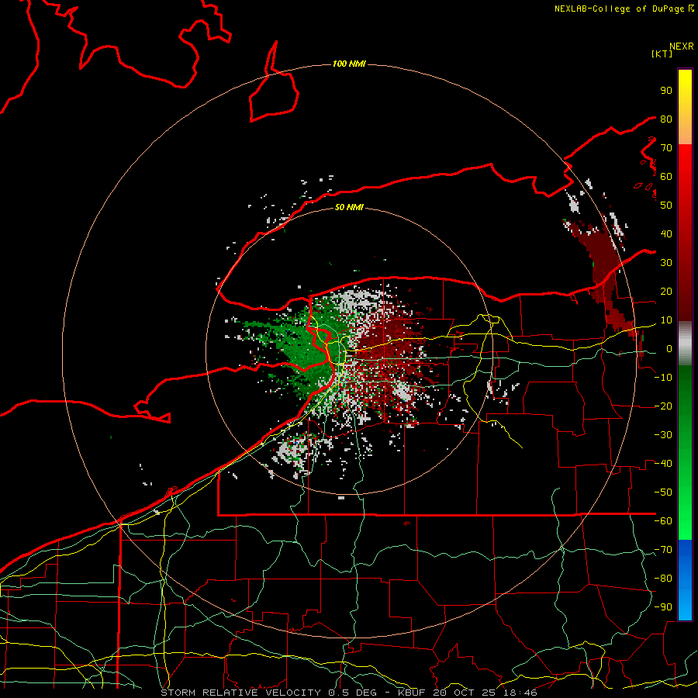Click the 70 value on the velocity scale
This screenshot has height=698, width=698.
click(666, 148)
